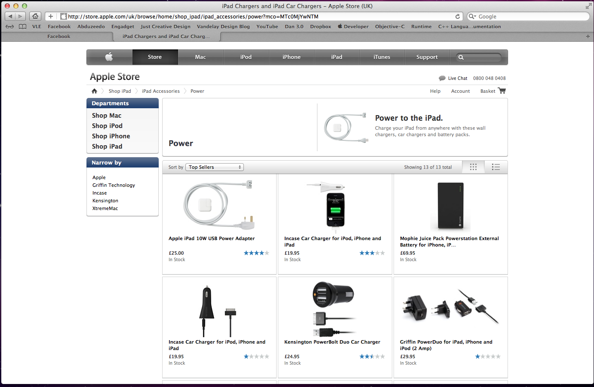Open the Objective-C bookmark
Image resolution: width=594 pixels, height=387 pixels.
pos(390,27)
